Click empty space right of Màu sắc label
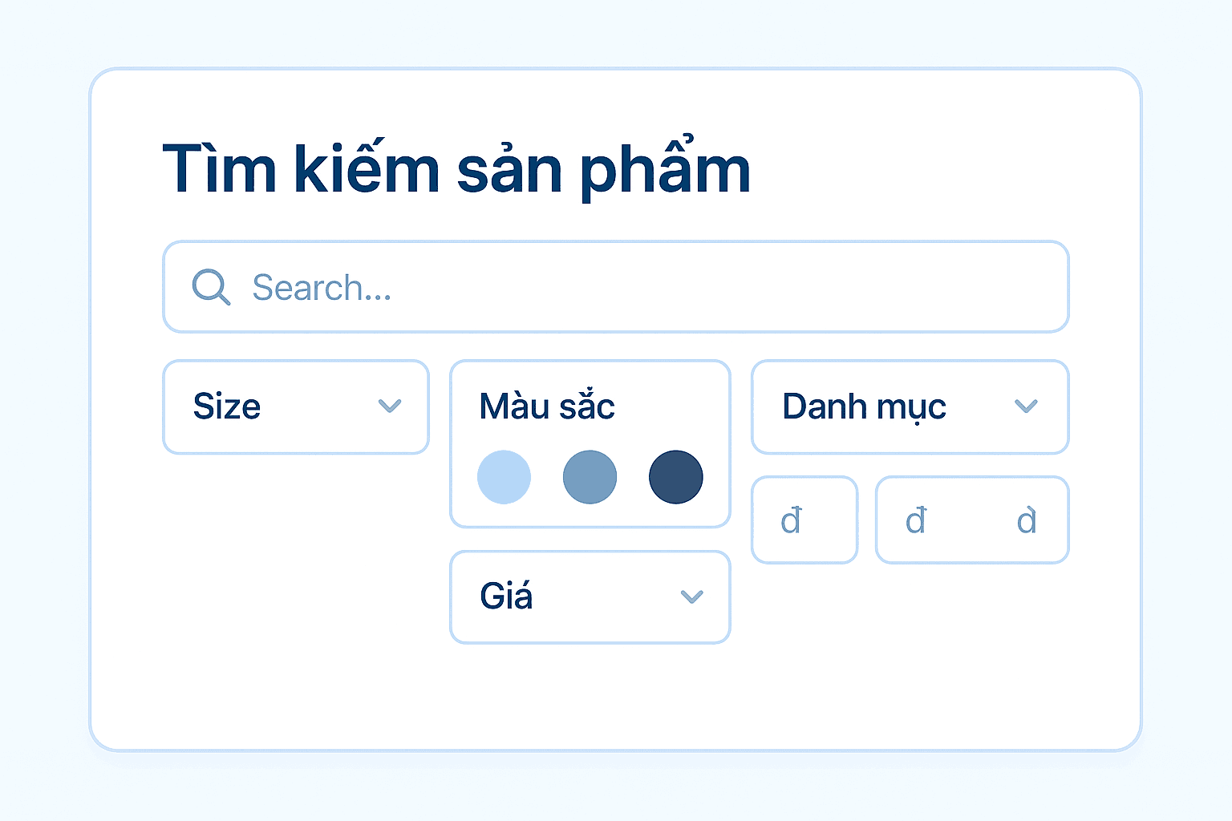1232x821 pixels. pyautogui.click(x=674, y=406)
